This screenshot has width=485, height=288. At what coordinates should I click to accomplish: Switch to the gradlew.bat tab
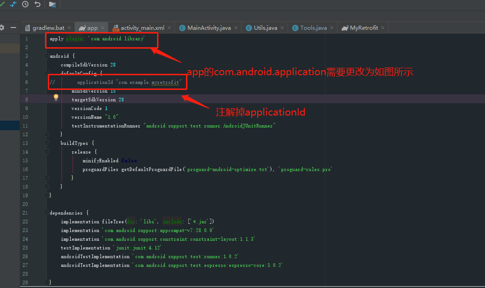(x=48, y=28)
